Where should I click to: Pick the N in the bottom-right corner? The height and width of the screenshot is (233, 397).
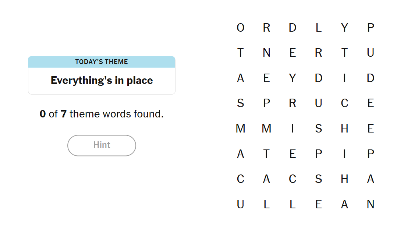(x=371, y=204)
